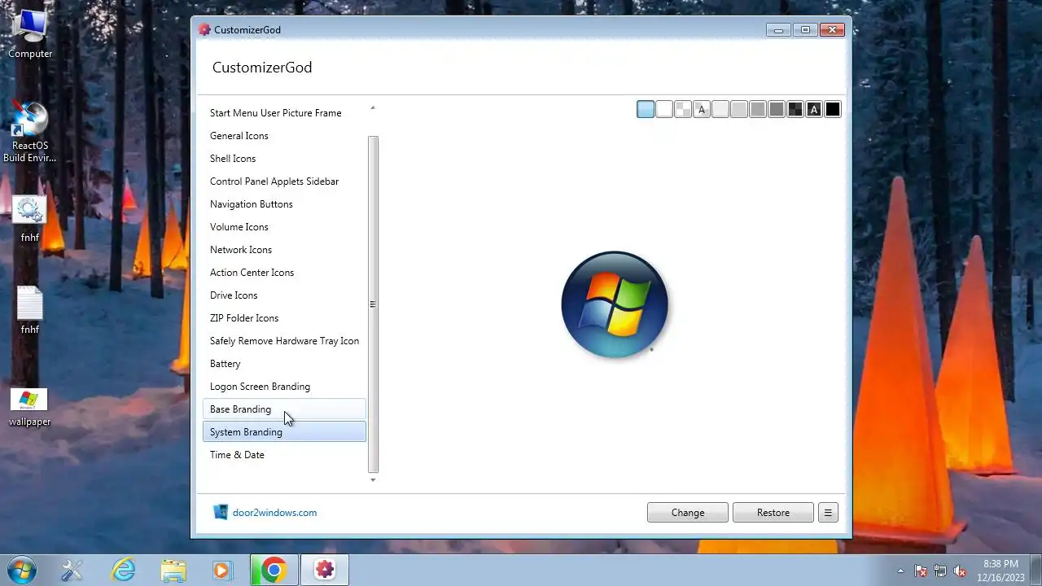Pick the dark checkerboard background with letter A

[x=814, y=109]
